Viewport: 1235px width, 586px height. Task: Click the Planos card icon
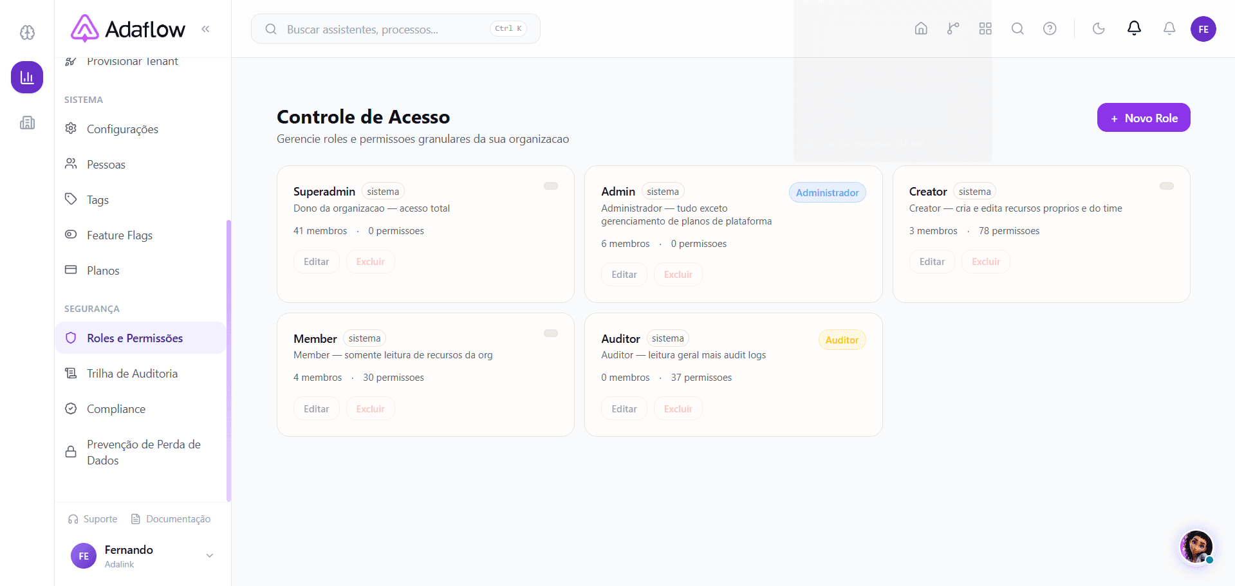point(71,270)
